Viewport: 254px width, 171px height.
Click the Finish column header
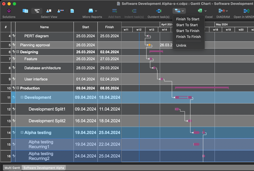(109, 27)
